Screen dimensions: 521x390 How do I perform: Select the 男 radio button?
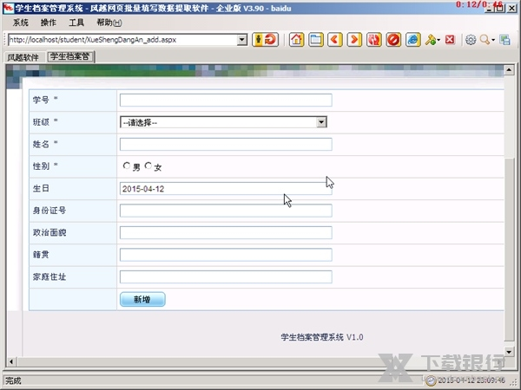tap(126, 166)
